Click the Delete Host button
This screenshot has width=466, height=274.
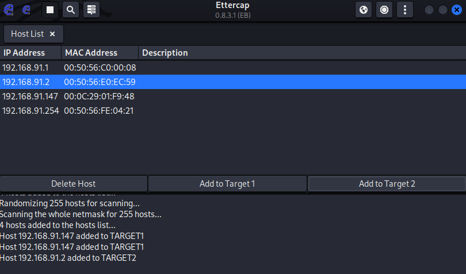click(74, 184)
